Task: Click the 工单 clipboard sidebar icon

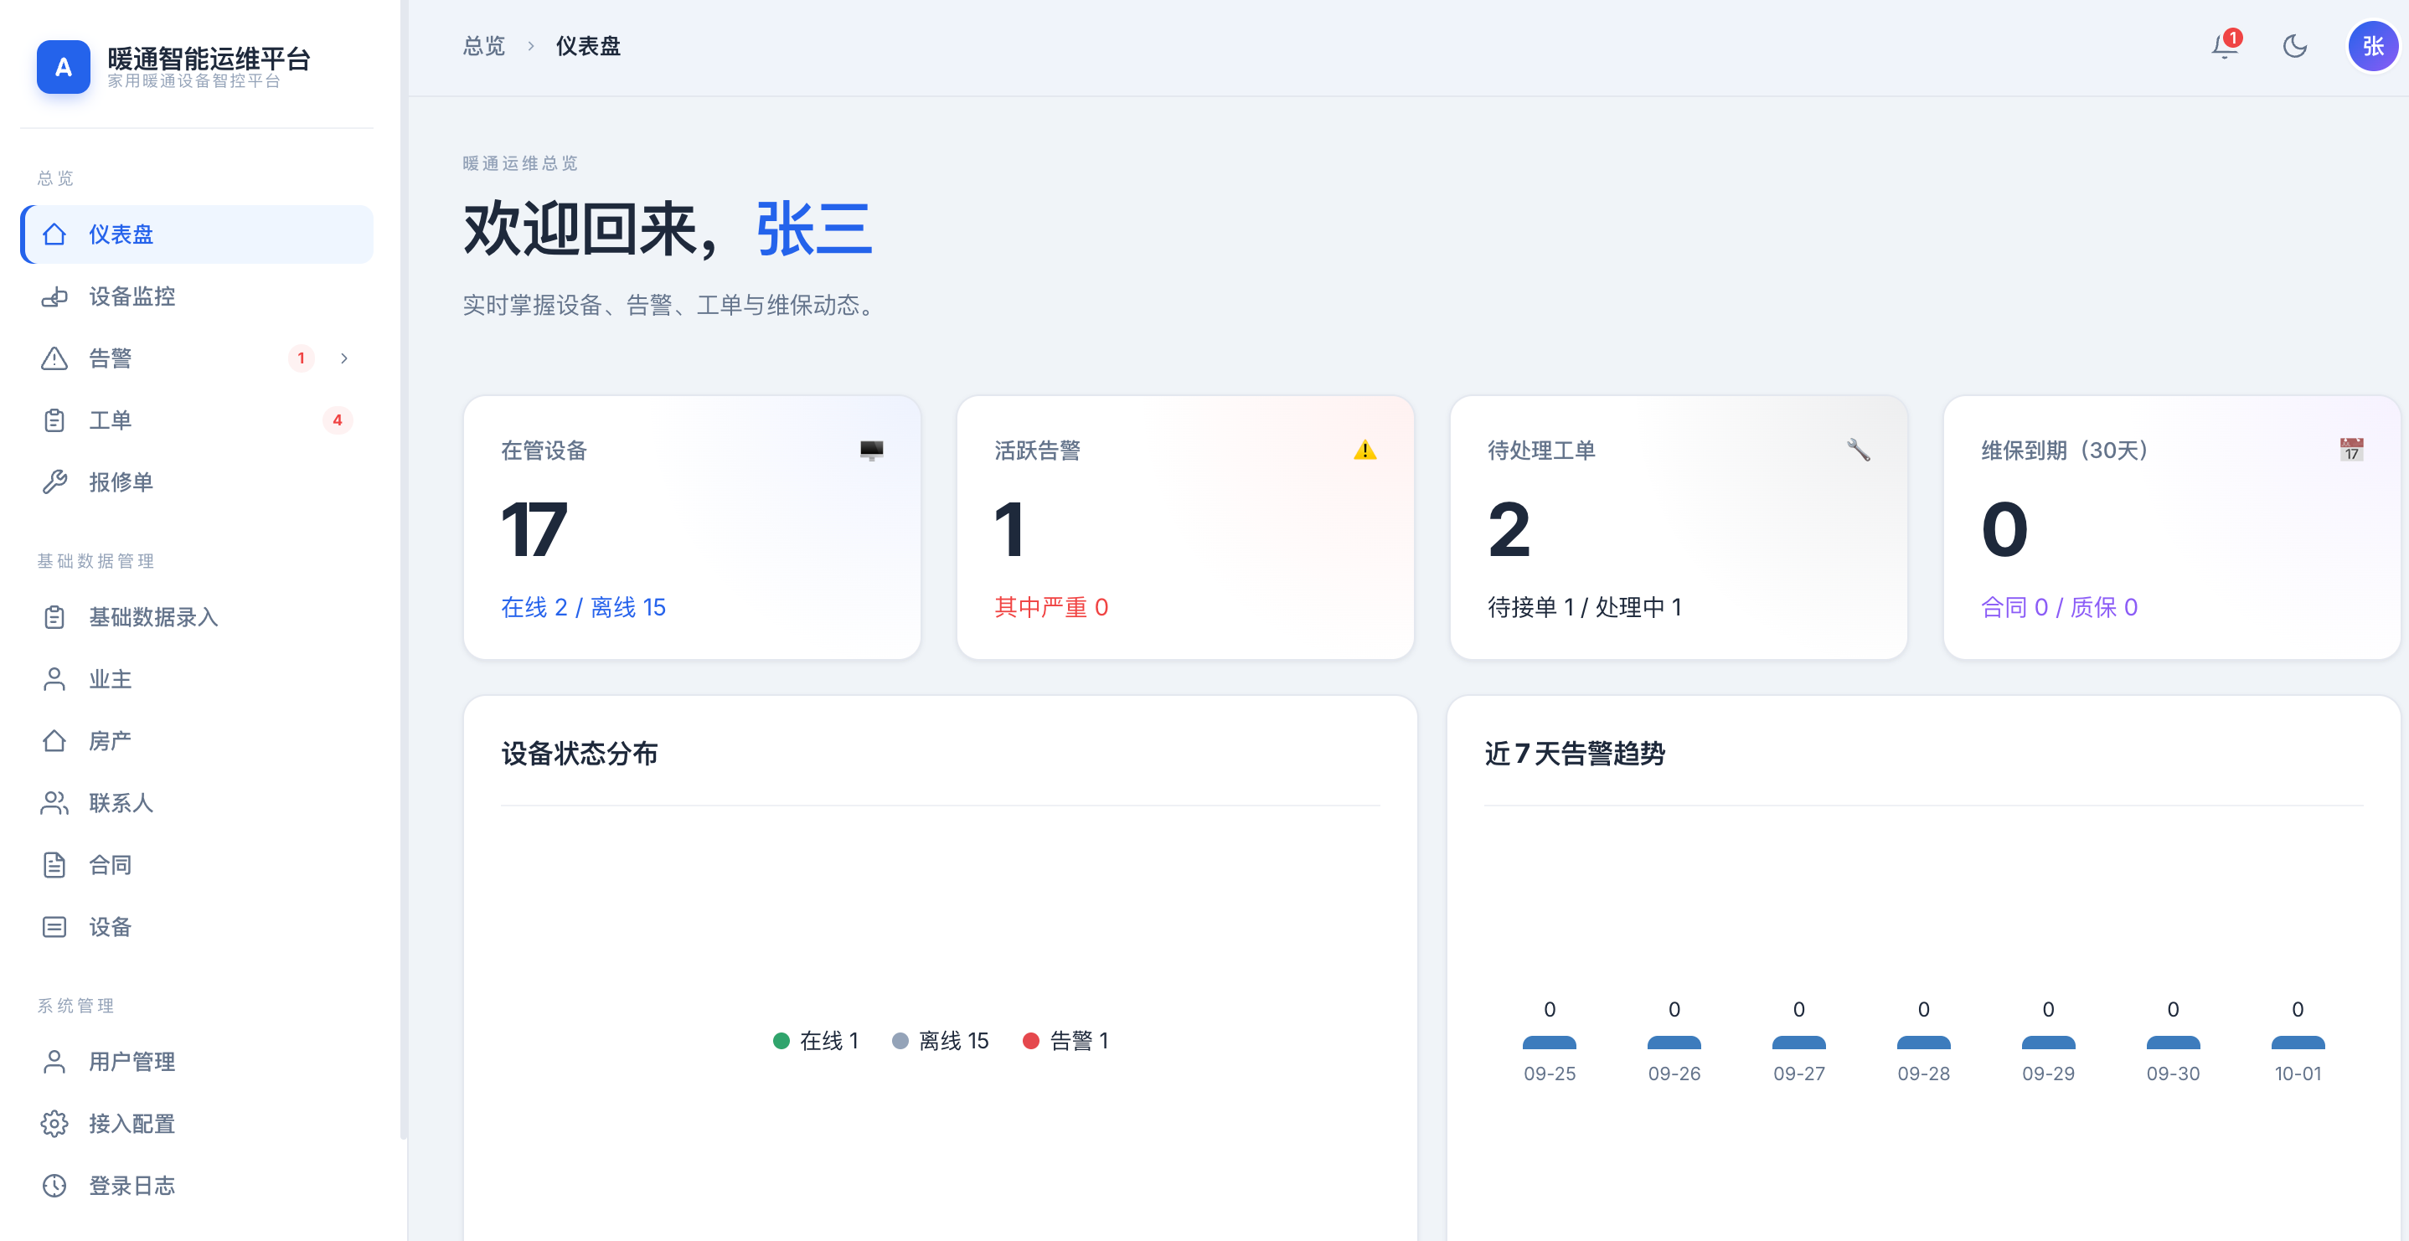Action: [x=54, y=420]
